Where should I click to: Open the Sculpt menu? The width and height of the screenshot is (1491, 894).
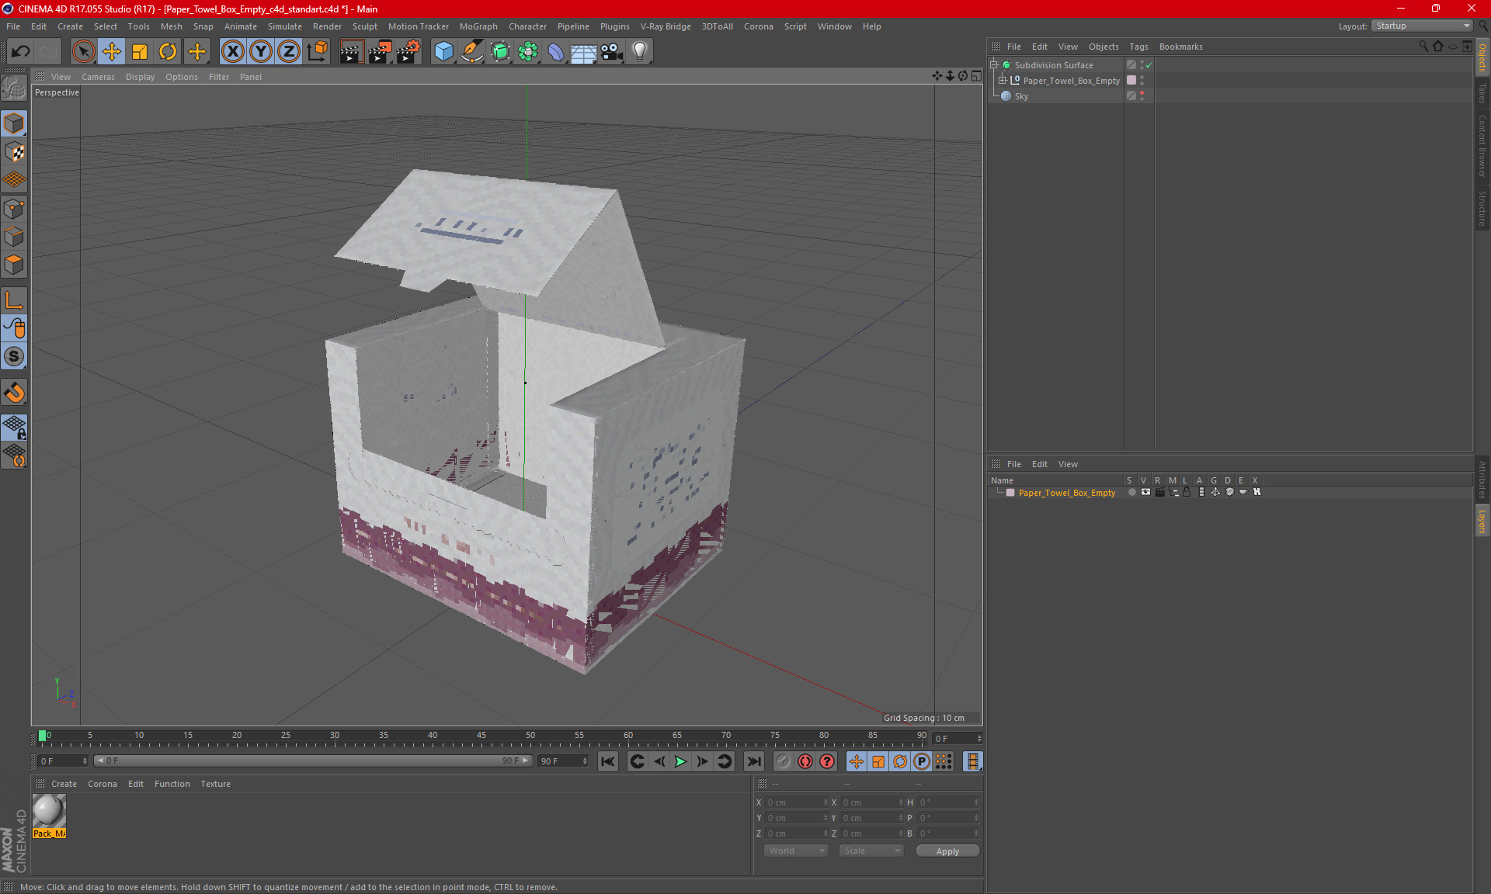tap(364, 26)
